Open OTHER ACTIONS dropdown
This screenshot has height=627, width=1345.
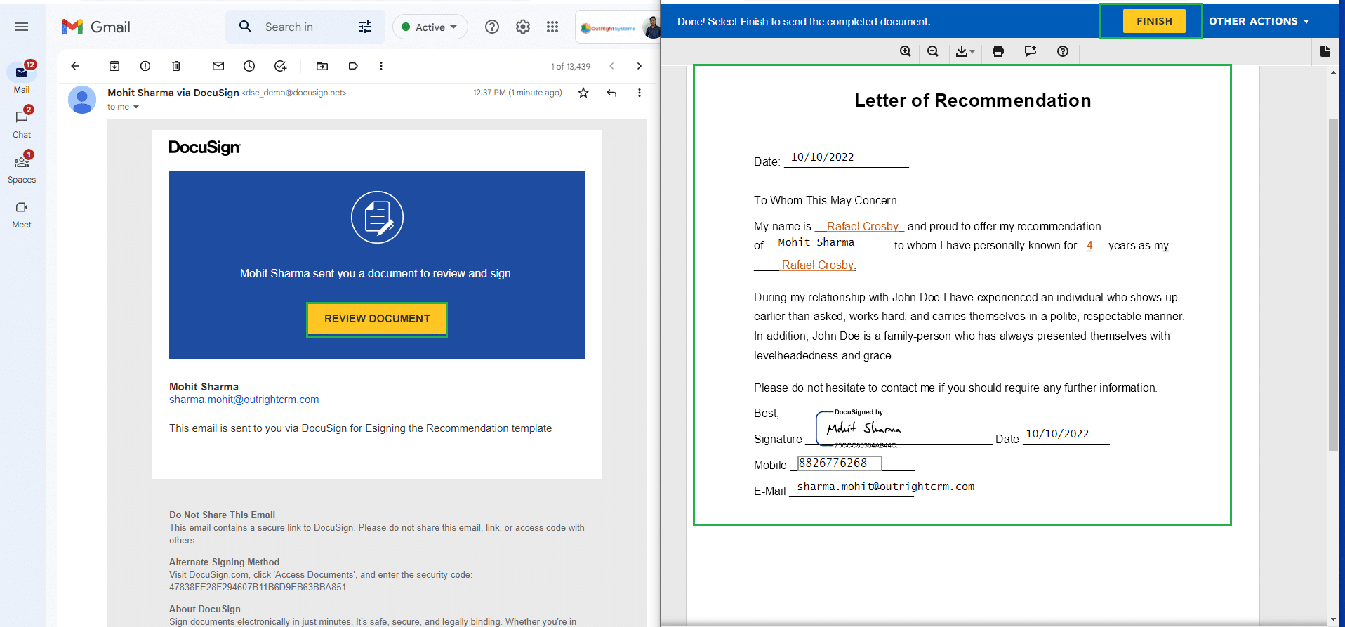1259,21
